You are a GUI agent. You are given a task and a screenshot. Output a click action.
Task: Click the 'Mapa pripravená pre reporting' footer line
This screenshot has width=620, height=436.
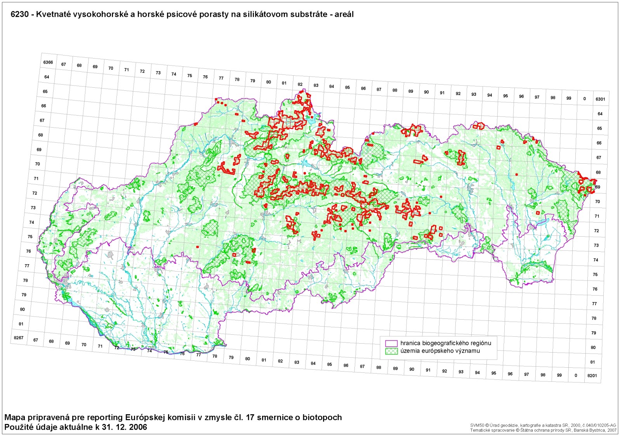coord(173,418)
